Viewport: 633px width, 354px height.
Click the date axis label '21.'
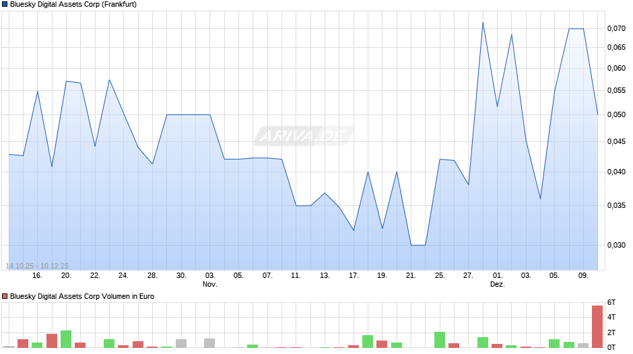point(411,275)
